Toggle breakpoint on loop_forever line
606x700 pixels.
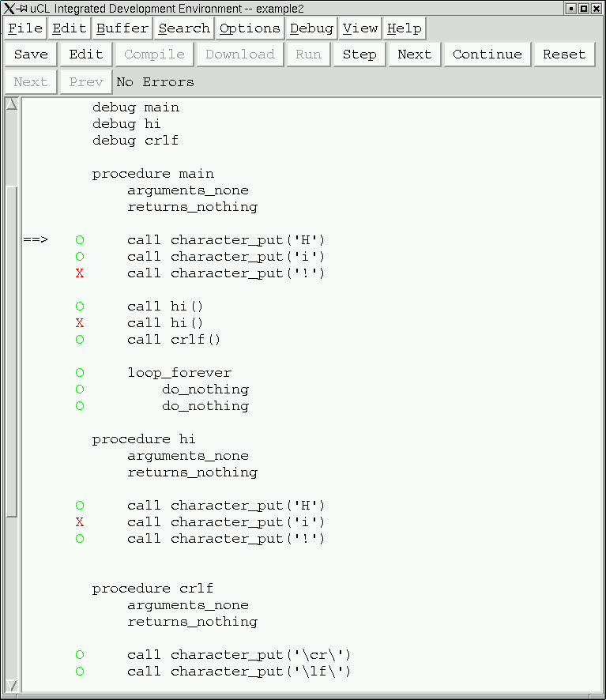(x=80, y=373)
